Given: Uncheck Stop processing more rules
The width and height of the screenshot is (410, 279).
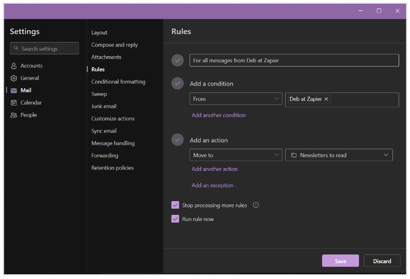Looking at the screenshot, I should [175, 205].
